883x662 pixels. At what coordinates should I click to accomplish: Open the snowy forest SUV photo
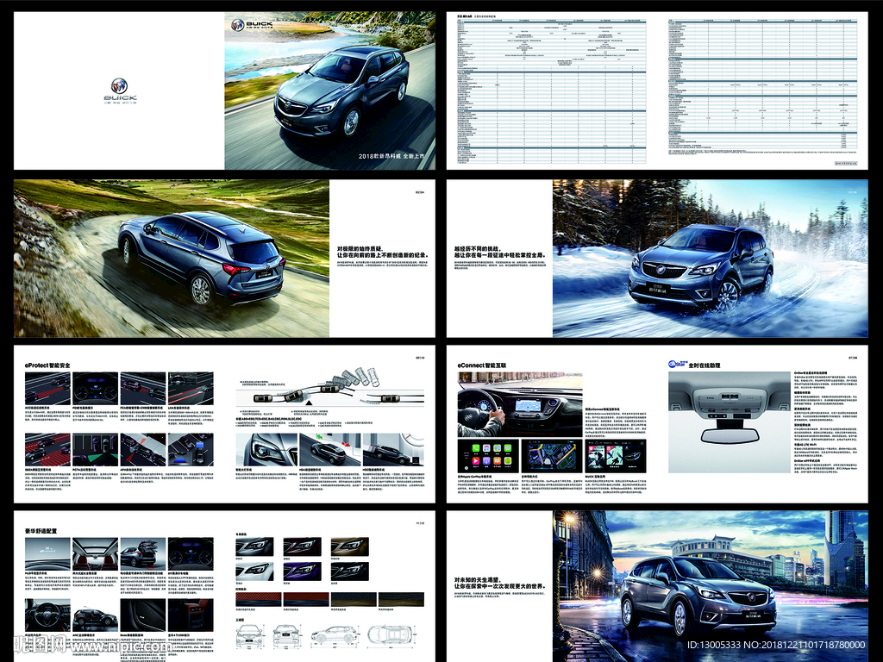coord(711,259)
